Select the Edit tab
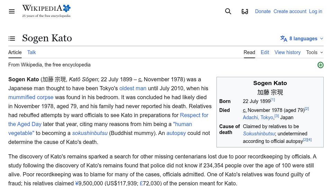Viewport: 332px width, 186px height. tap(265, 52)
